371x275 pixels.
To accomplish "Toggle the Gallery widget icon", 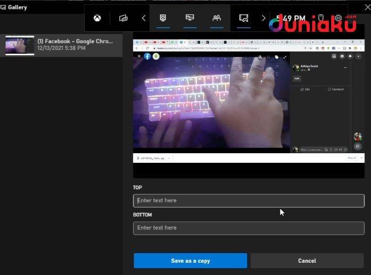I will [x=244, y=18].
